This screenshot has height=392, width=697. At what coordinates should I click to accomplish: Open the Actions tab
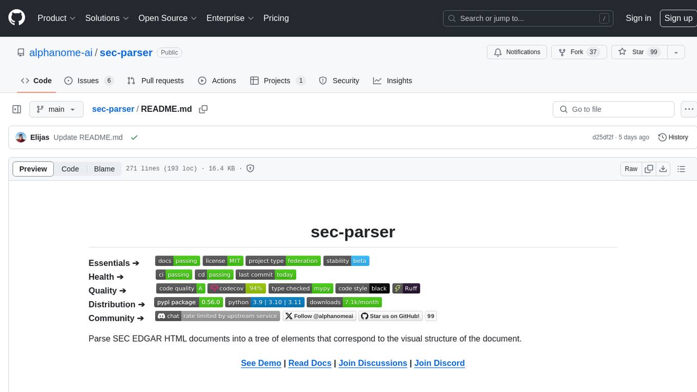click(x=217, y=81)
